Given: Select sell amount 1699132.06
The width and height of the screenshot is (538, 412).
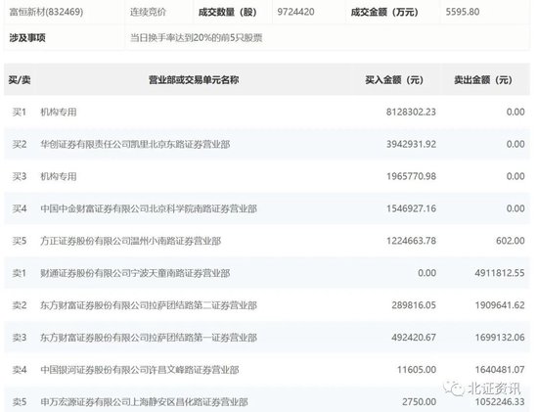Looking at the screenshot, I should tap(500, 338).
